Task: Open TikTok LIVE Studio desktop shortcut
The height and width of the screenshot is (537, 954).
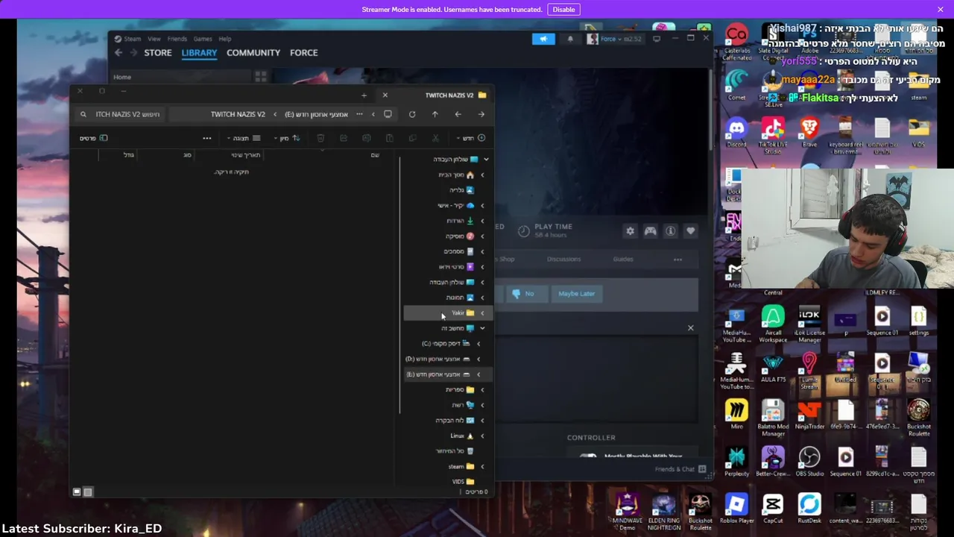Action: click(x=773, y=134)
